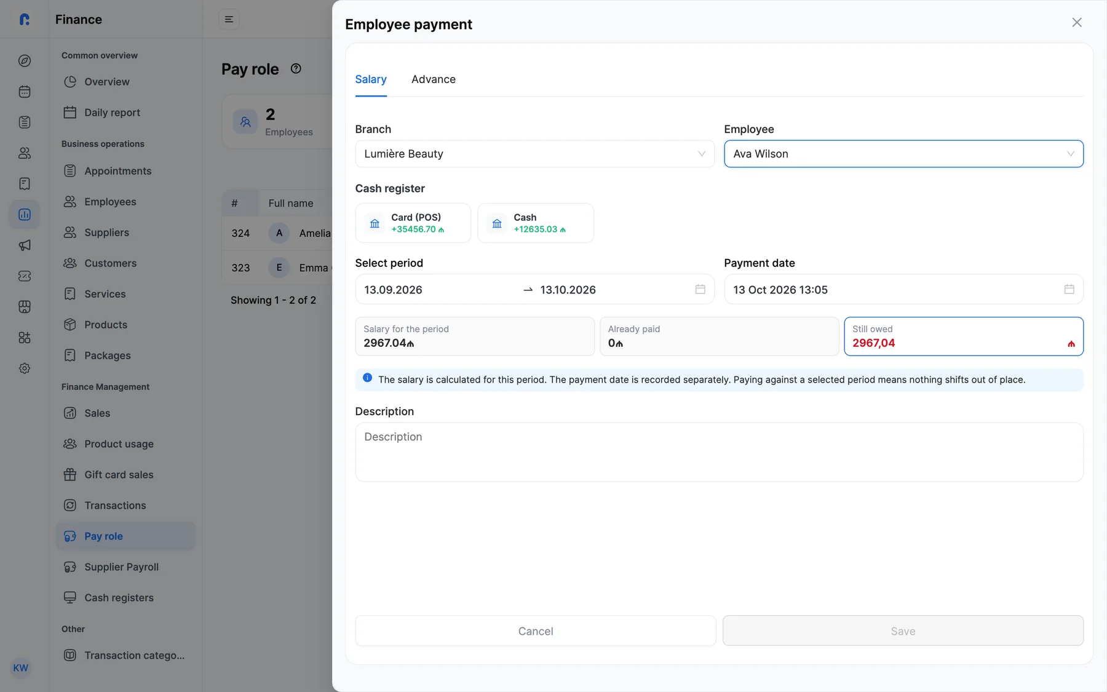Go to Gift card sales

[x=125, y=475]
